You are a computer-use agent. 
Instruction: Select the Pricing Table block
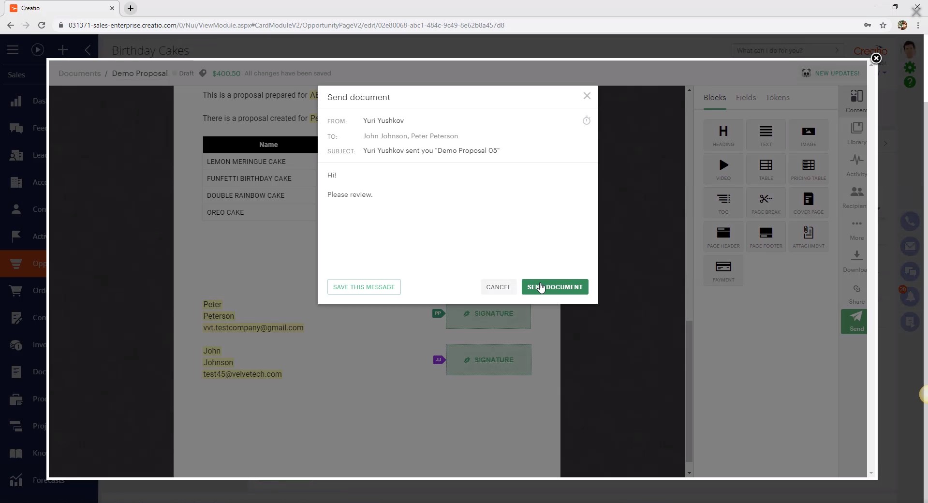pyautogui.click(x=808, y=168)
